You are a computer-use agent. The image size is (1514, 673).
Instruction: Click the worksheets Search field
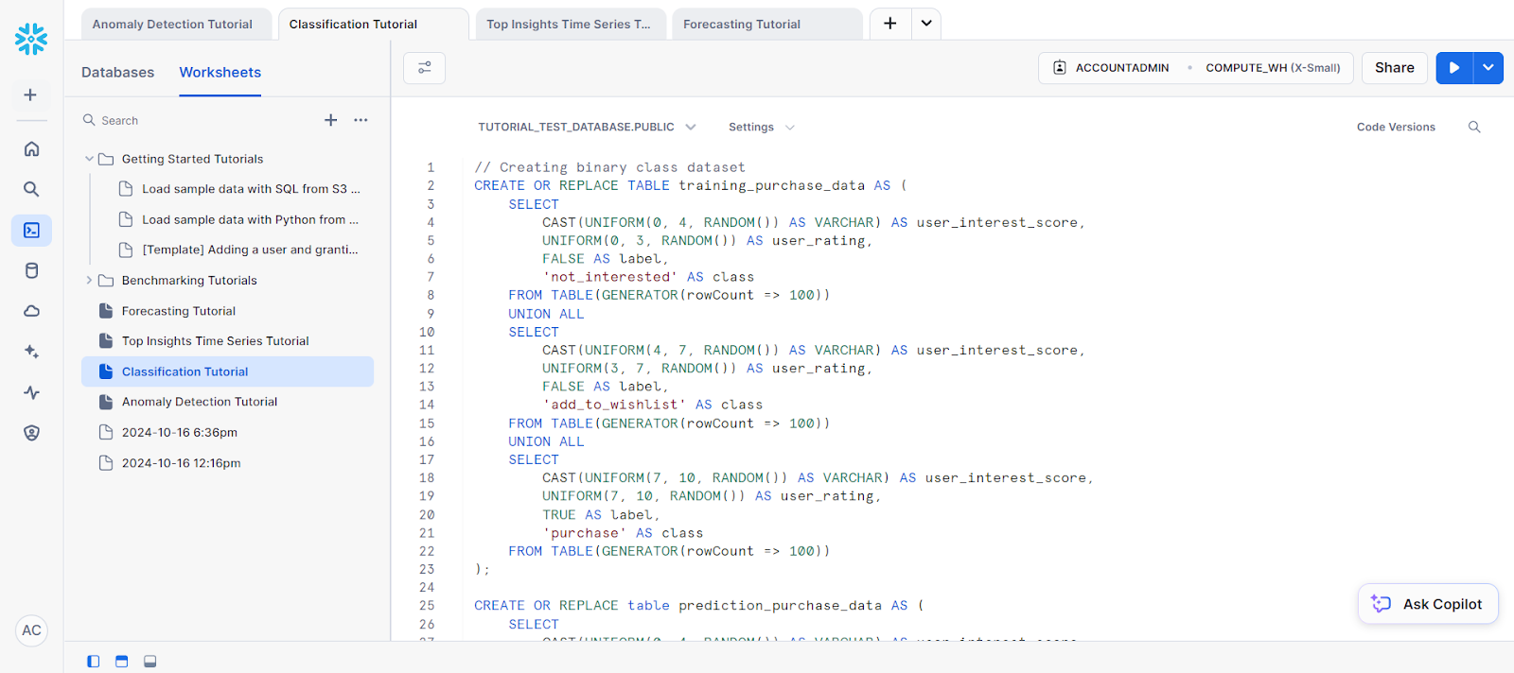(x=199, y=120)
